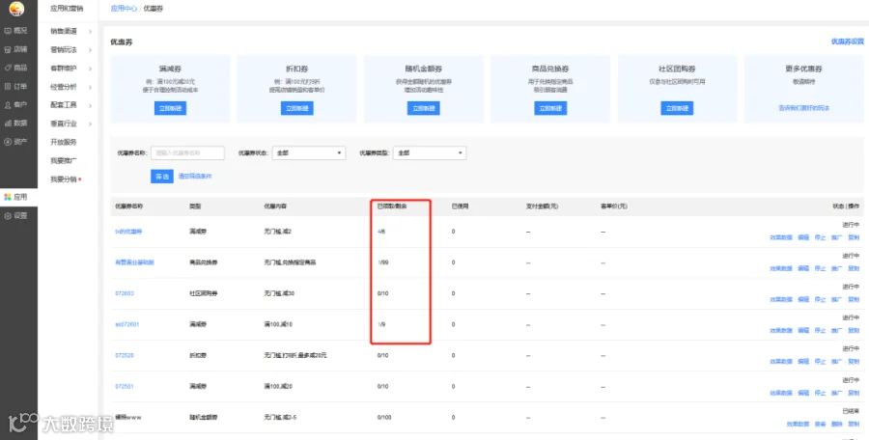Create a new 满减券 with 立即新建
This screenshot has width=869, height=440.
pyautogui.click(x=170, y=109)
